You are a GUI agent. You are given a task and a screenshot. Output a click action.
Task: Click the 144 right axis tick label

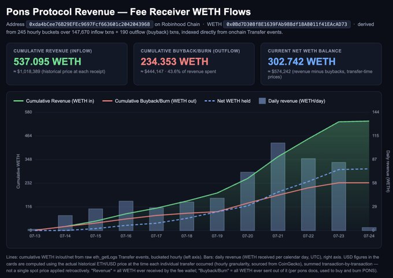click(x=376, y=112)
